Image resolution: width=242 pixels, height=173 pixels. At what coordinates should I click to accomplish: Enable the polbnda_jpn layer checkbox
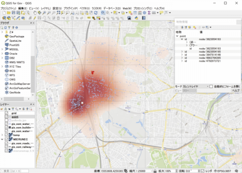click(6, 120)
